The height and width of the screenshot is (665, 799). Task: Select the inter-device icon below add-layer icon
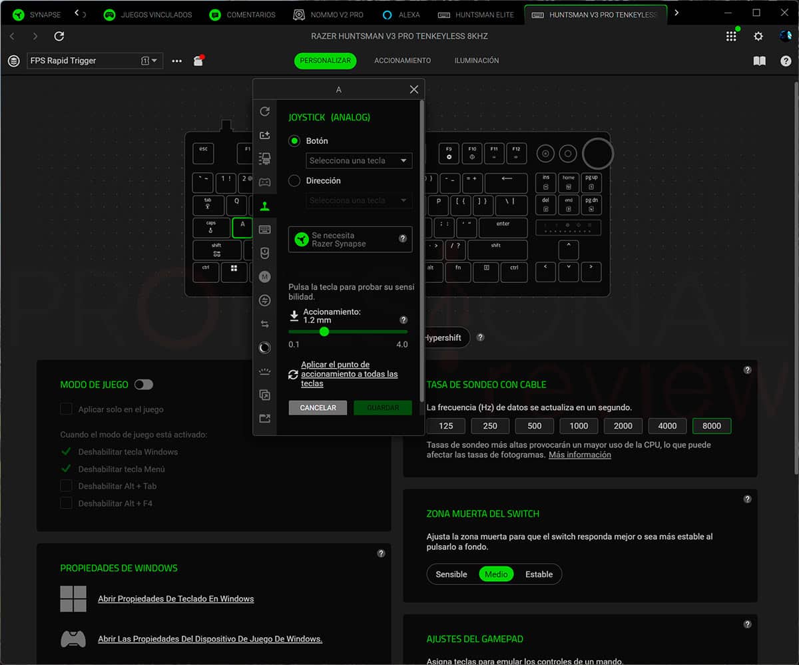point(265,158)
